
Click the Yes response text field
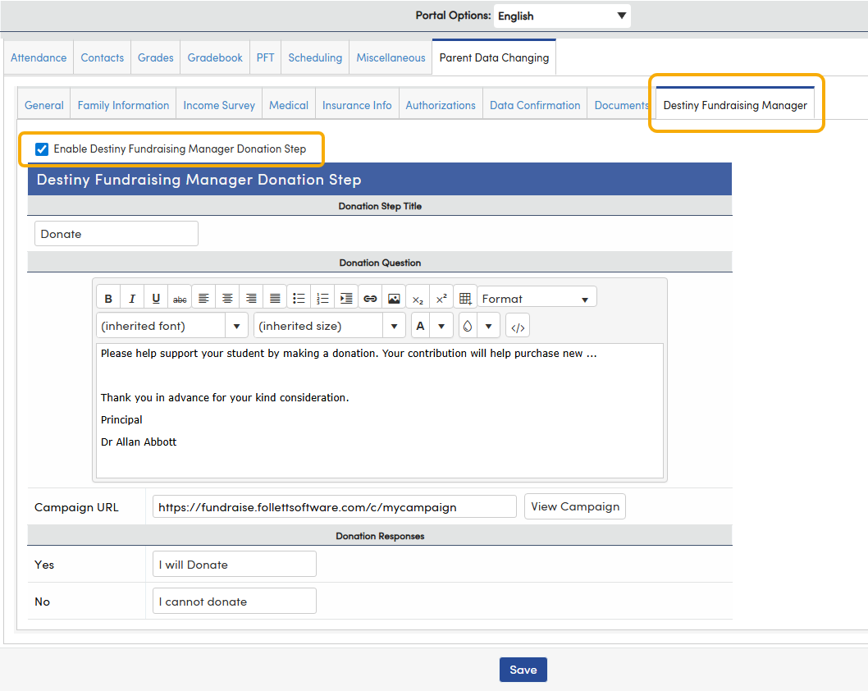[234, 564]
